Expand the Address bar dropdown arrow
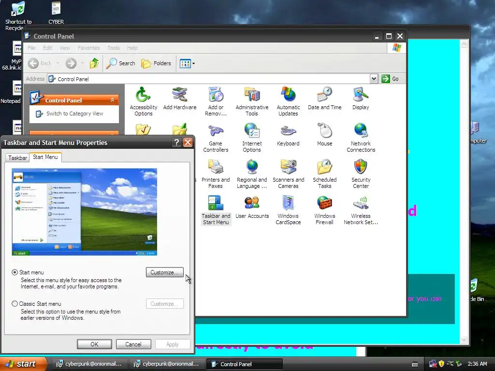 pos(374,79)
